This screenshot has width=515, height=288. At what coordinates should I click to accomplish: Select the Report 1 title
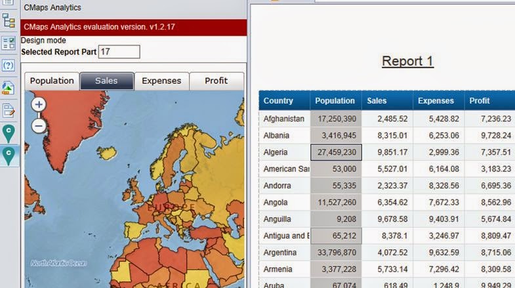pyautogui.click(x=407, y=62)
